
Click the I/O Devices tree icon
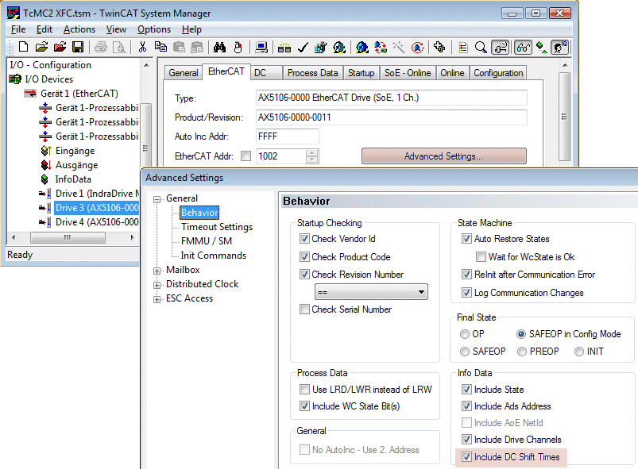(x=15, y=79)
